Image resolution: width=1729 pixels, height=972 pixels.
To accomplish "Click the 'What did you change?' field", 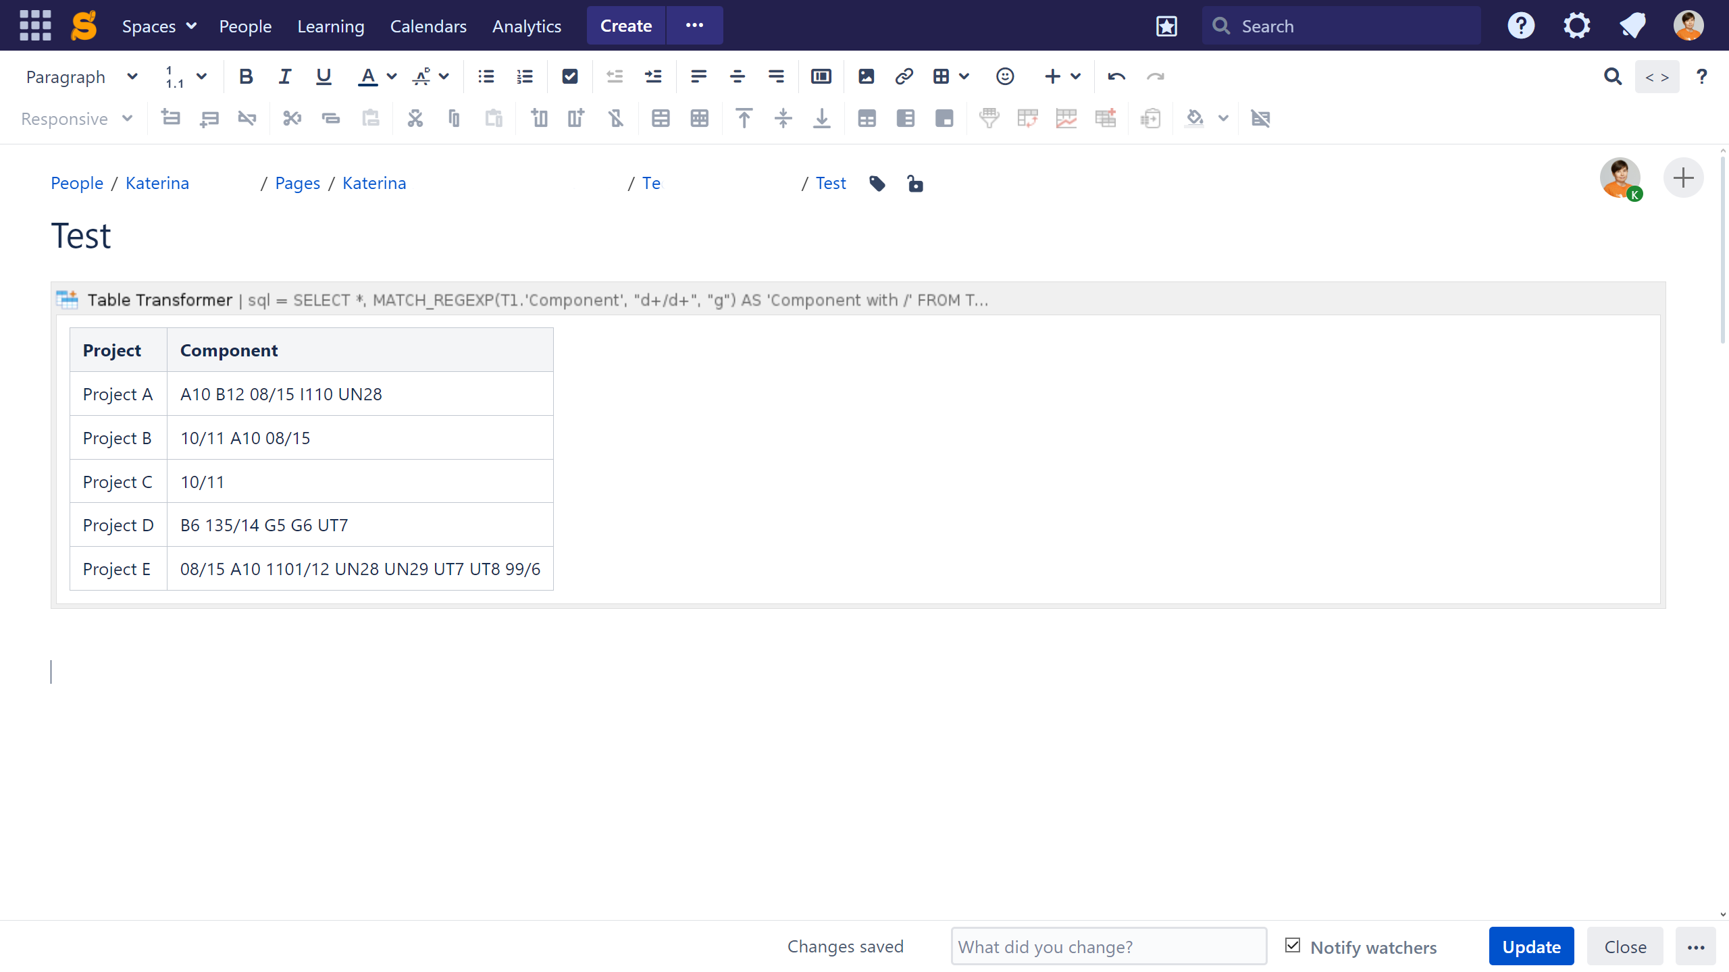I will coord(1108,946).
